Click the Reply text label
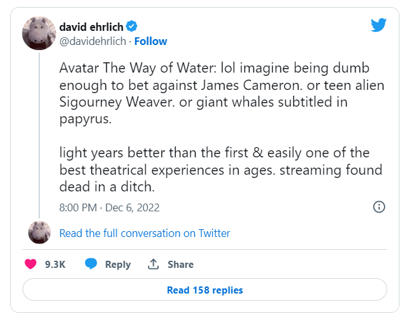This screenshot has height=325, width=411. (118, 265)
